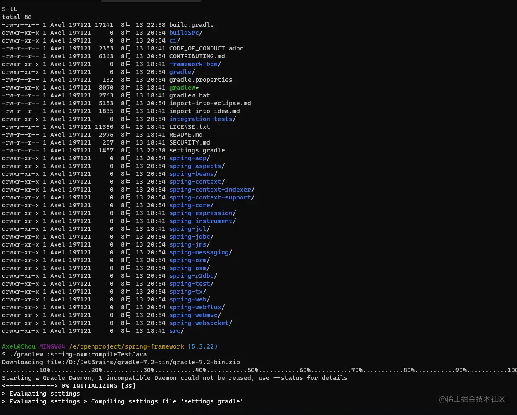Viewport: 517px width, 415px height.
Task: Click the spring-jcl/ directory entry
Action: coord(190,229)
